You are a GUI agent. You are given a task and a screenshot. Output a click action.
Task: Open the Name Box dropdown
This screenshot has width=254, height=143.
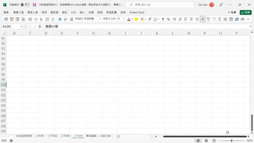(x=21, y=27)
